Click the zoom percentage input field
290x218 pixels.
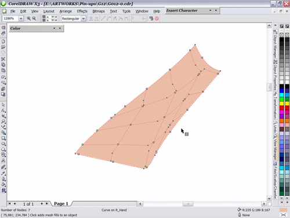(10, 19)
